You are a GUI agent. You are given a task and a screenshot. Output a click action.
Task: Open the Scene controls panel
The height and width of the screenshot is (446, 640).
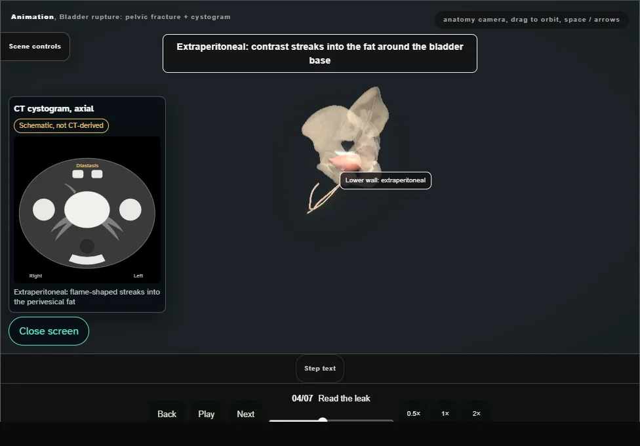(x=35, y=47)
